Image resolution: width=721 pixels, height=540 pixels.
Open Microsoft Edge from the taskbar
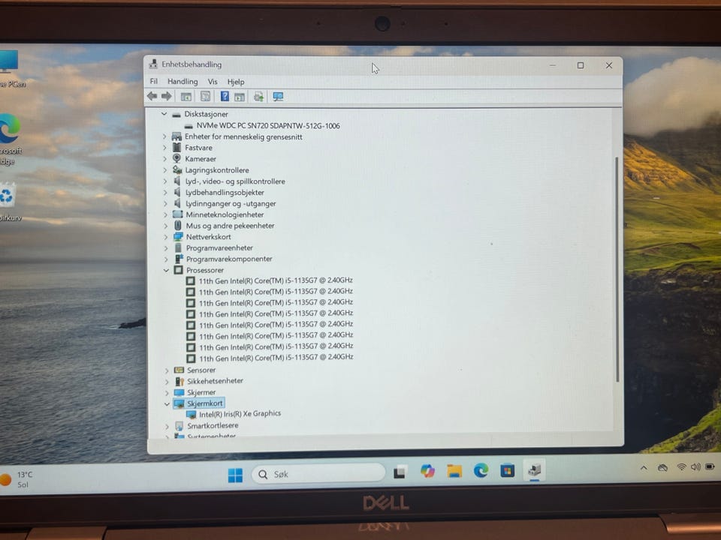pyautogui.click(x=481, y=471)
